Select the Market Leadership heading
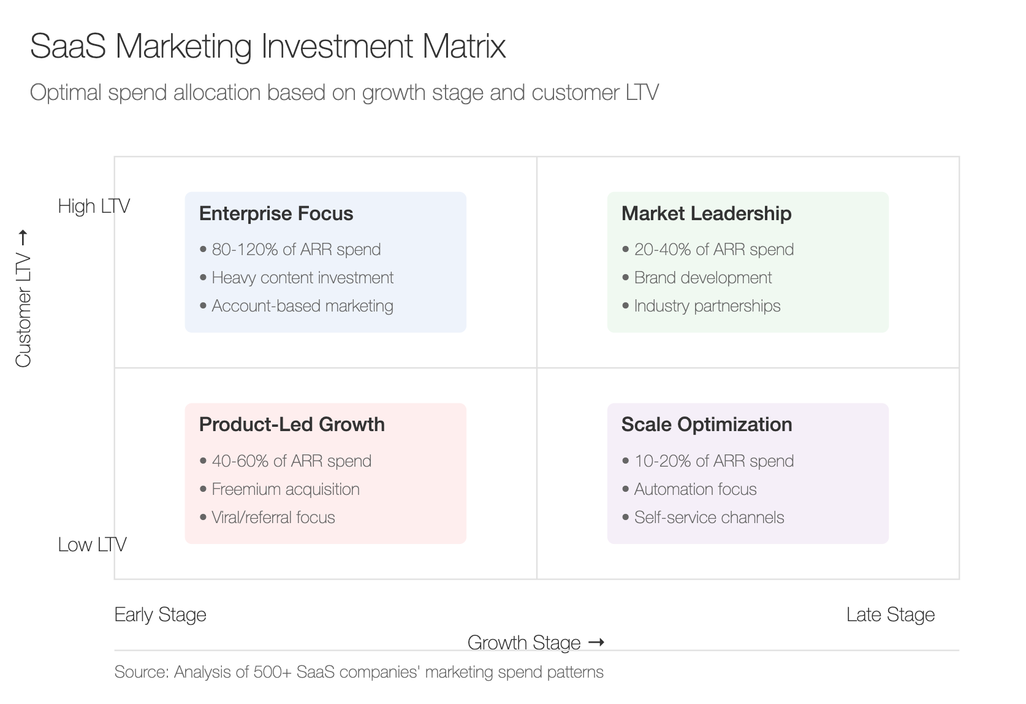The height and width of the screenshot is (704, 1026). pyautogui.click(x=706, y=213)
